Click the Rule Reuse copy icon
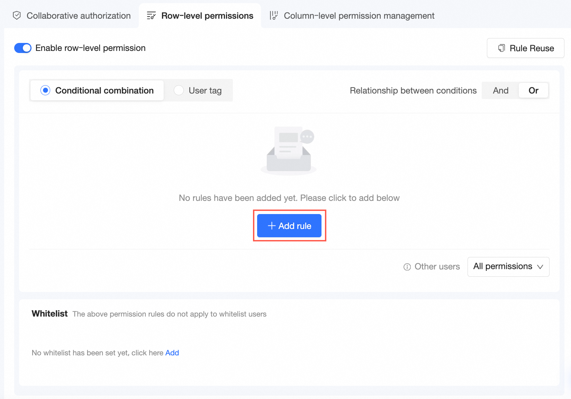 (x=501, y=48)
